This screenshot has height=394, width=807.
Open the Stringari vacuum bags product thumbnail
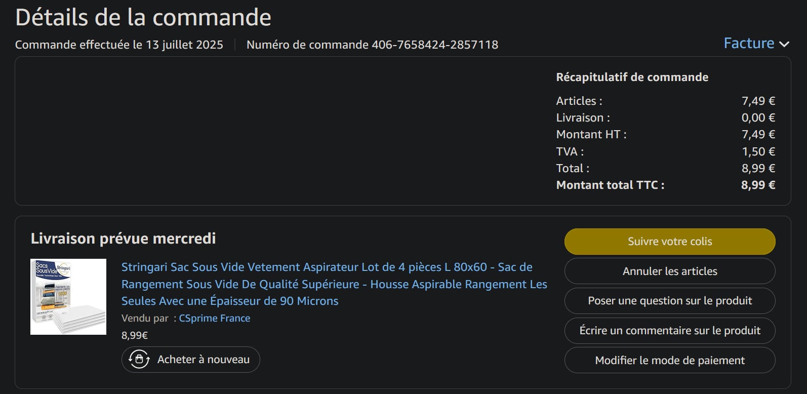(68, 297)
